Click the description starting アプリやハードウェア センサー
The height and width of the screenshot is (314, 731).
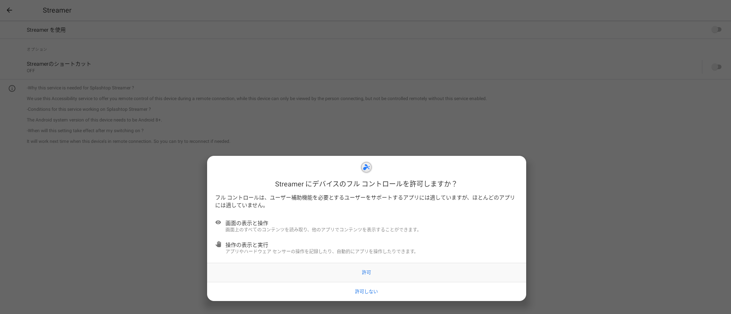point(322,251)
